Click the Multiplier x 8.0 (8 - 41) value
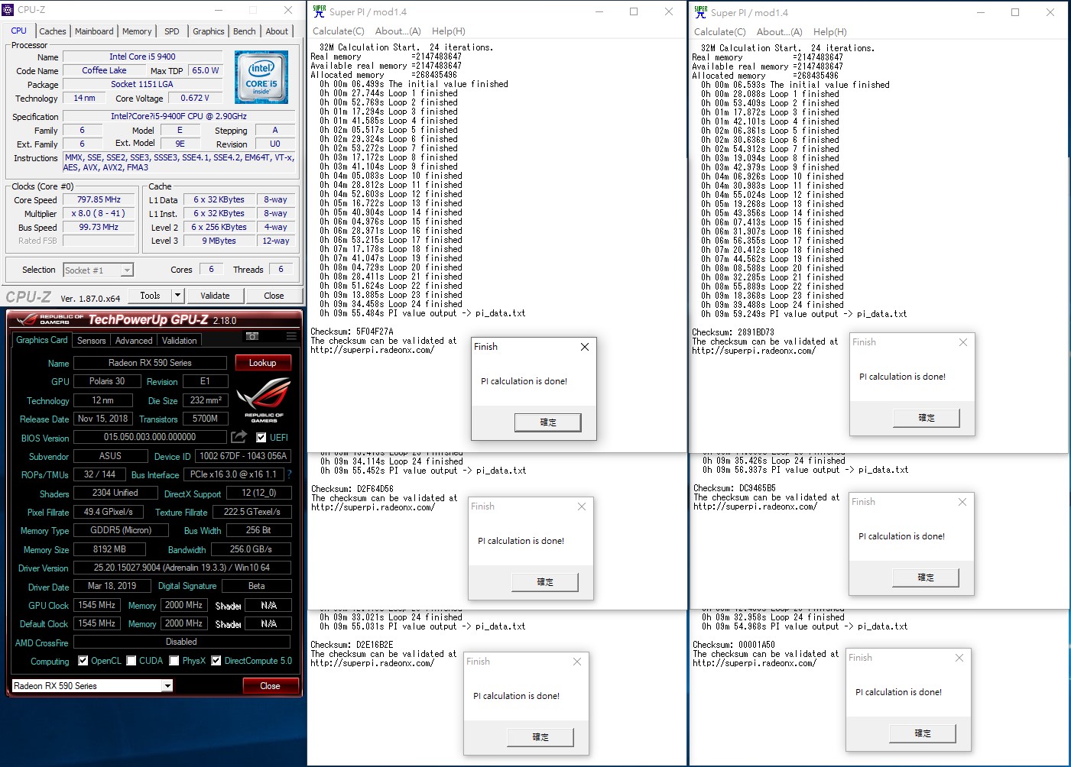This screenshot has width=1071, height=767. (x=99, y=214)
